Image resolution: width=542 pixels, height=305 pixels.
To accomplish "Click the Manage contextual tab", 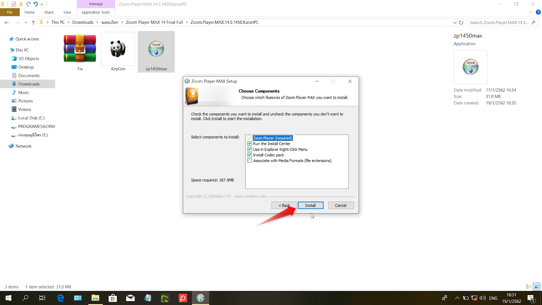I will coord(96,4).
